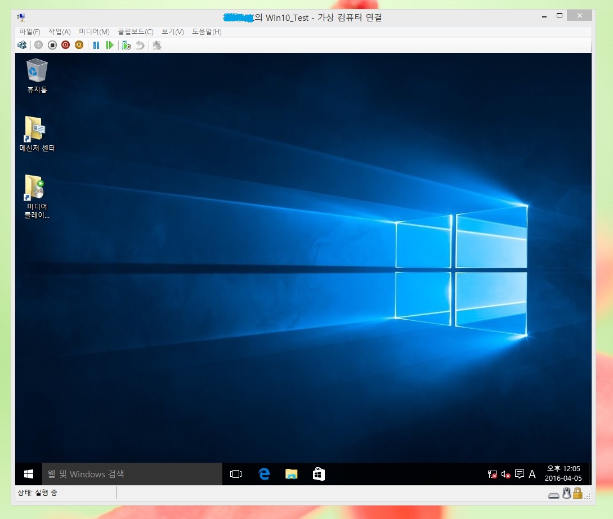613x519 pixels.
Task: Maximize the virtual machine connection window
Action: coord(560,16)
